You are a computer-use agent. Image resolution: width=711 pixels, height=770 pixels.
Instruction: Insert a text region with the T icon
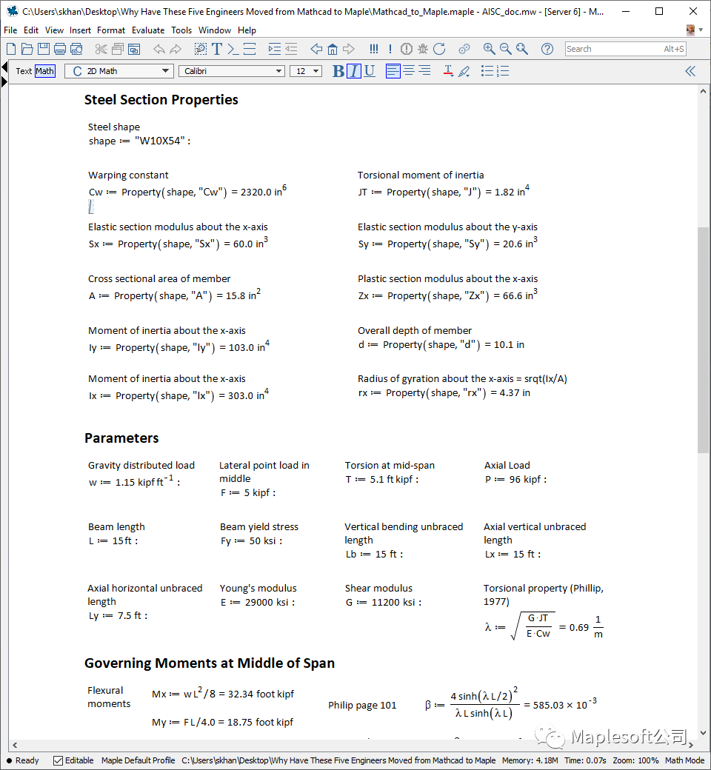217,49
